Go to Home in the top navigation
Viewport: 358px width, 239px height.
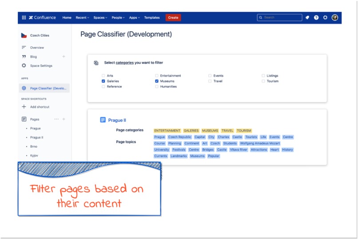pos(67,18)
